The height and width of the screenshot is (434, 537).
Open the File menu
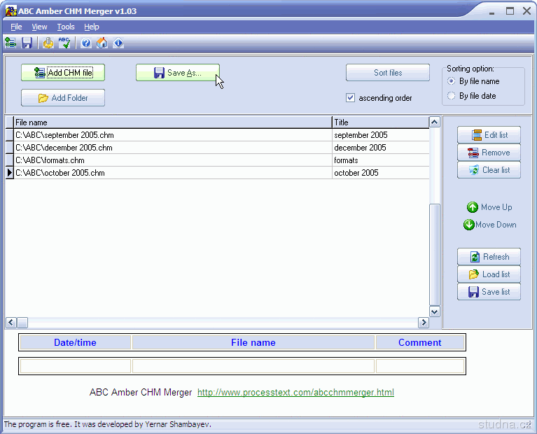[x=16, y=27]
